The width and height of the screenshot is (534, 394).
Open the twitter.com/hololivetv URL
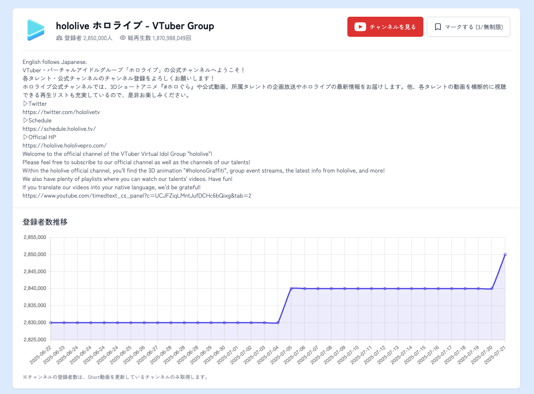point(61,112)
